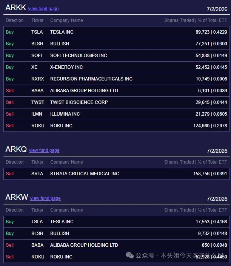Click Strata Critical Medical row
The width and height of the screenshot is (231, 266).
click(x=117, y=174)
